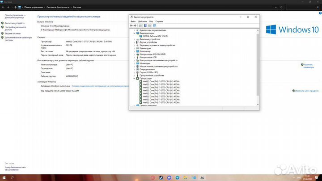The height and width of the screenshot is (181, 322).
Task: Select the Программные устройства category
Action: pos(152,76)
